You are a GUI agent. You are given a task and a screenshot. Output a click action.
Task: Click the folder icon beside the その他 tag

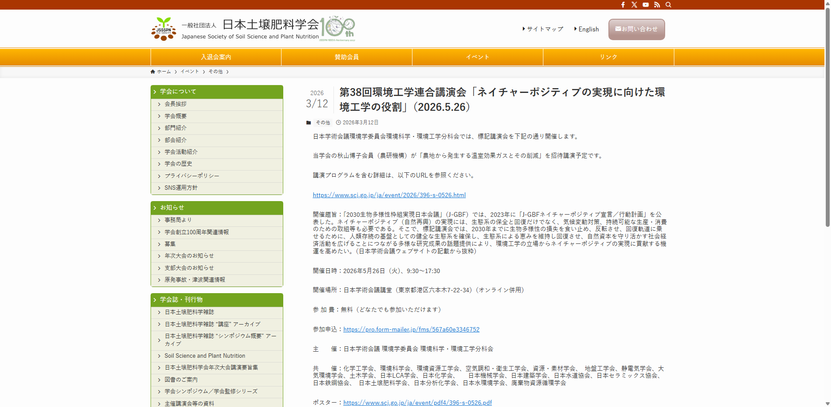pos(309,123)
